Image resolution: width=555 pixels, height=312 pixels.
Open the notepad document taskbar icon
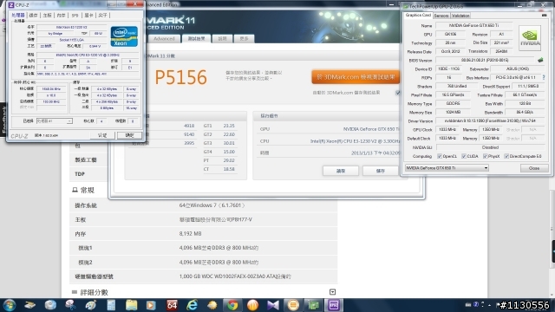(x=111, y=305)
